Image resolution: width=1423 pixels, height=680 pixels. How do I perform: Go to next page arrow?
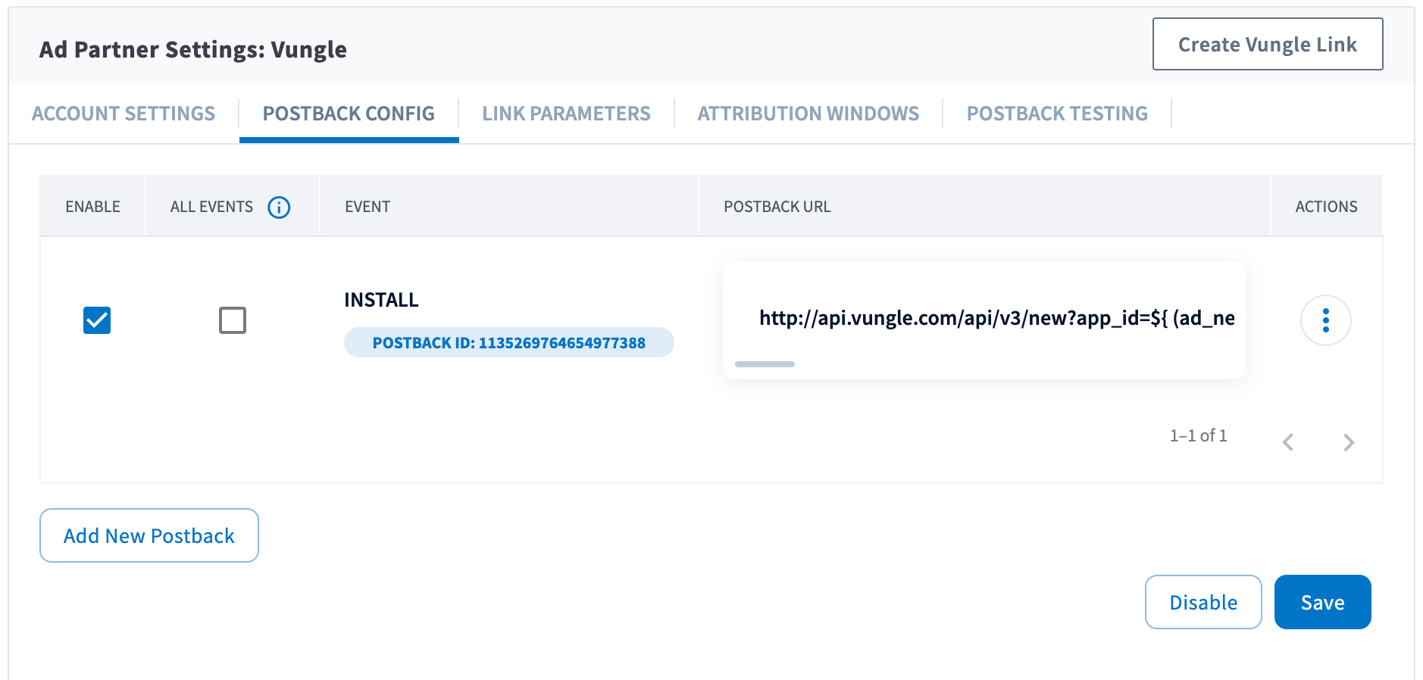[1349, 442]
